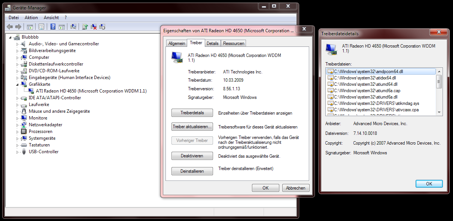Open the Datei menu

point(13,18)
